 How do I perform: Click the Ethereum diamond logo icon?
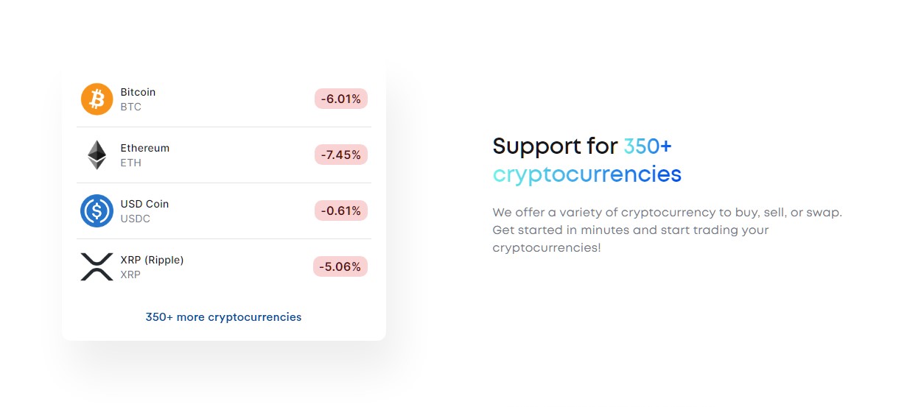point(97,155)
